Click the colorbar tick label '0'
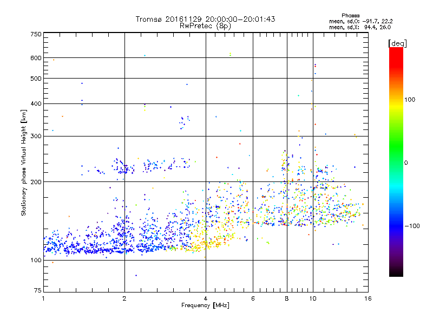 coord(406,163)
